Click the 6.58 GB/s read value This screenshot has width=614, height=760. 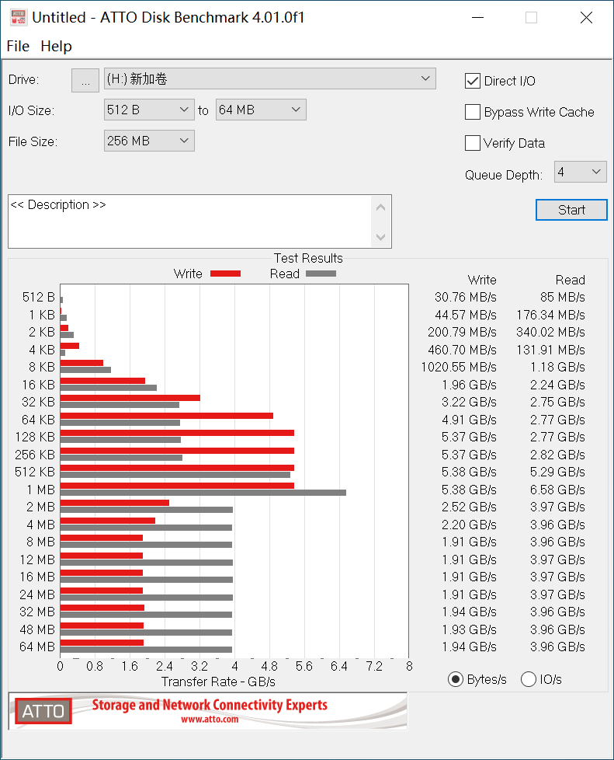tap(557, 490)
